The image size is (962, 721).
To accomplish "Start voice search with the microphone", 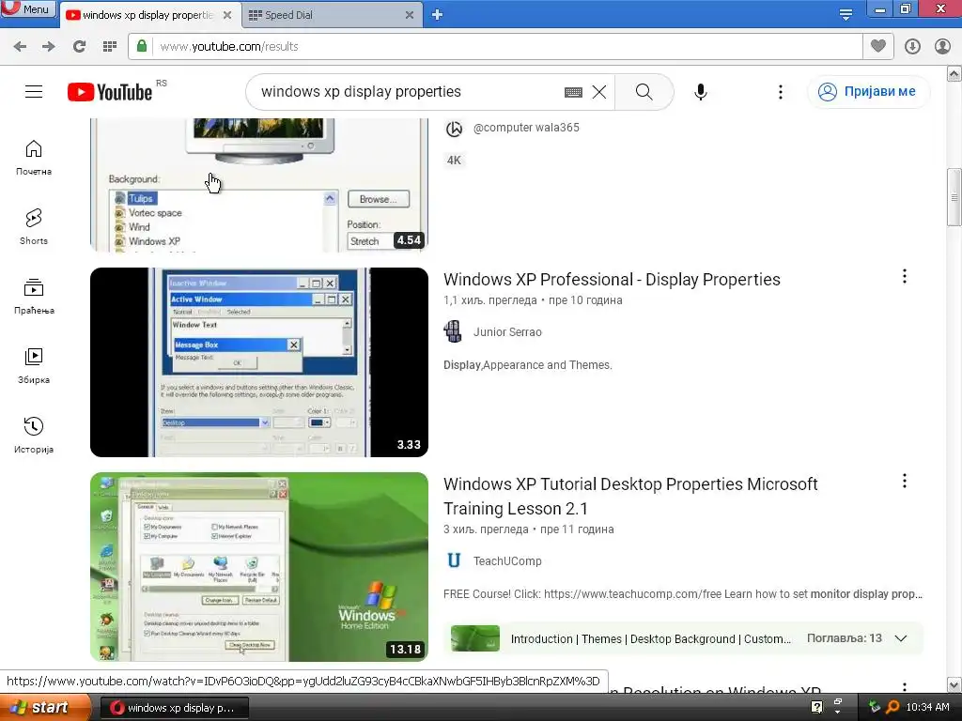I will pos(701,91).
